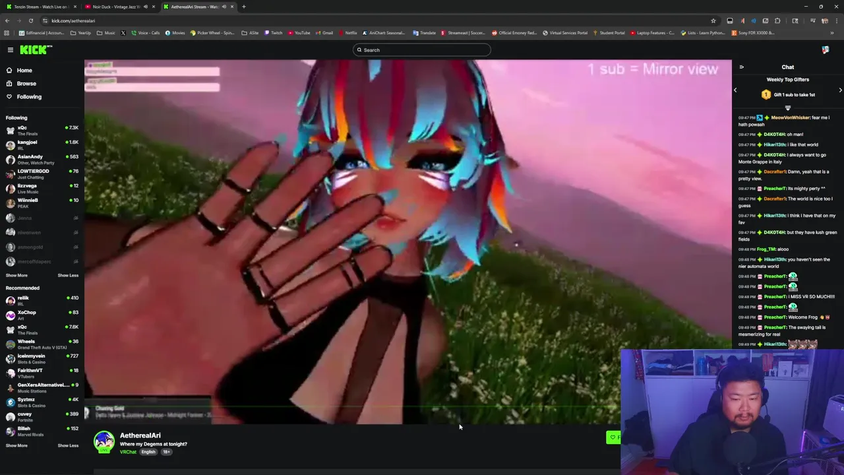Mute the Noir Duck tab audio
Screen dimensions: 844x475
pyautogui.click(x=145, y=7)
